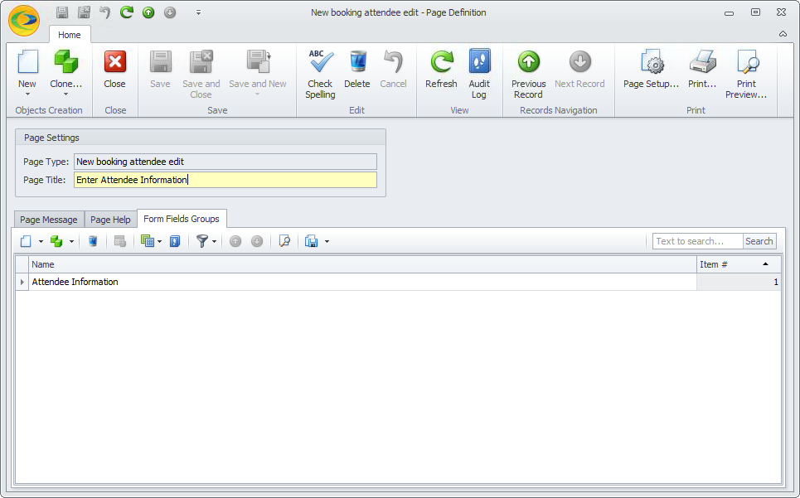
Task: Click new item icon in grid toolbar
Action: (x=26, y=241)
